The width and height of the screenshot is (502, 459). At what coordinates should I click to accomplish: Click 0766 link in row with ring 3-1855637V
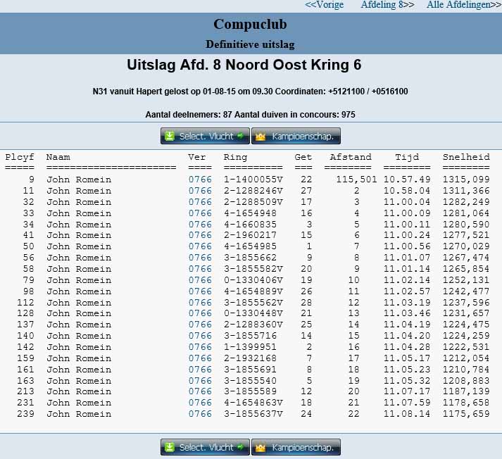click(x=200, y=413)
